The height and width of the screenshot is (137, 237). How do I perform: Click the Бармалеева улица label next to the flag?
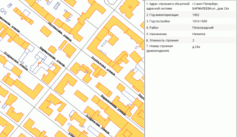[52, 56]
